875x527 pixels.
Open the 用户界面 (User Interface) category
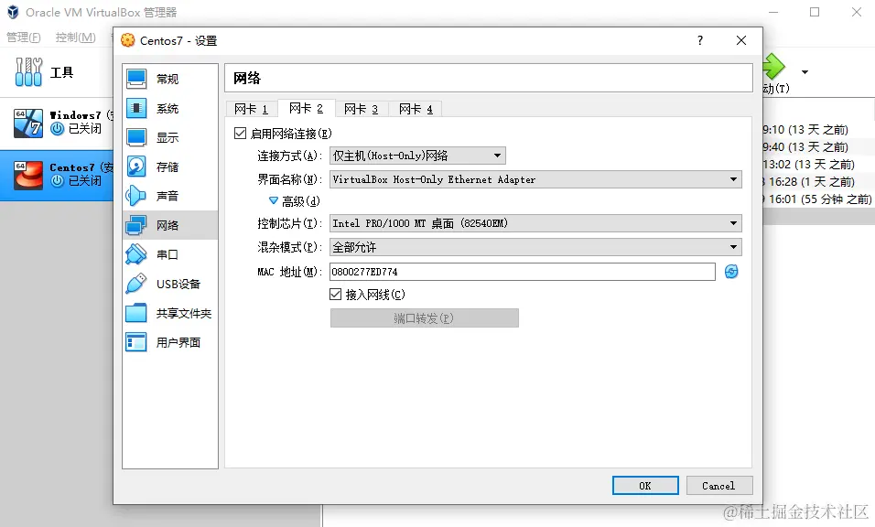pyautogui.click(x=169, y=342)
